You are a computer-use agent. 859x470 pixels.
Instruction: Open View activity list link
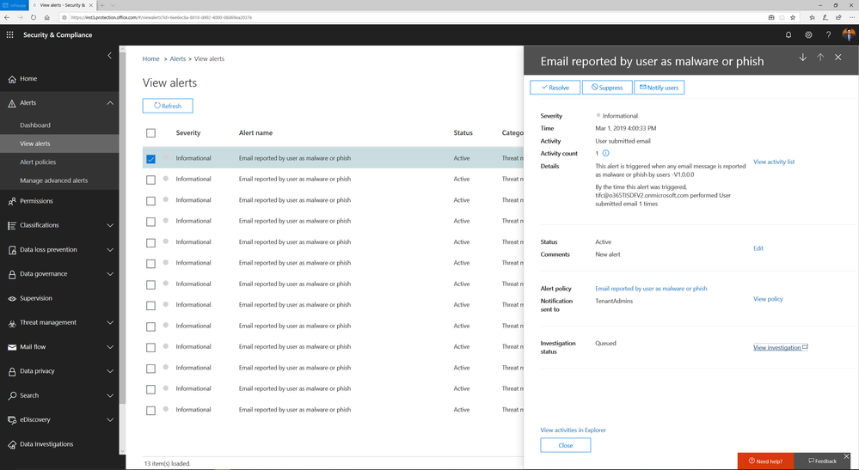(x=774, y=162)
